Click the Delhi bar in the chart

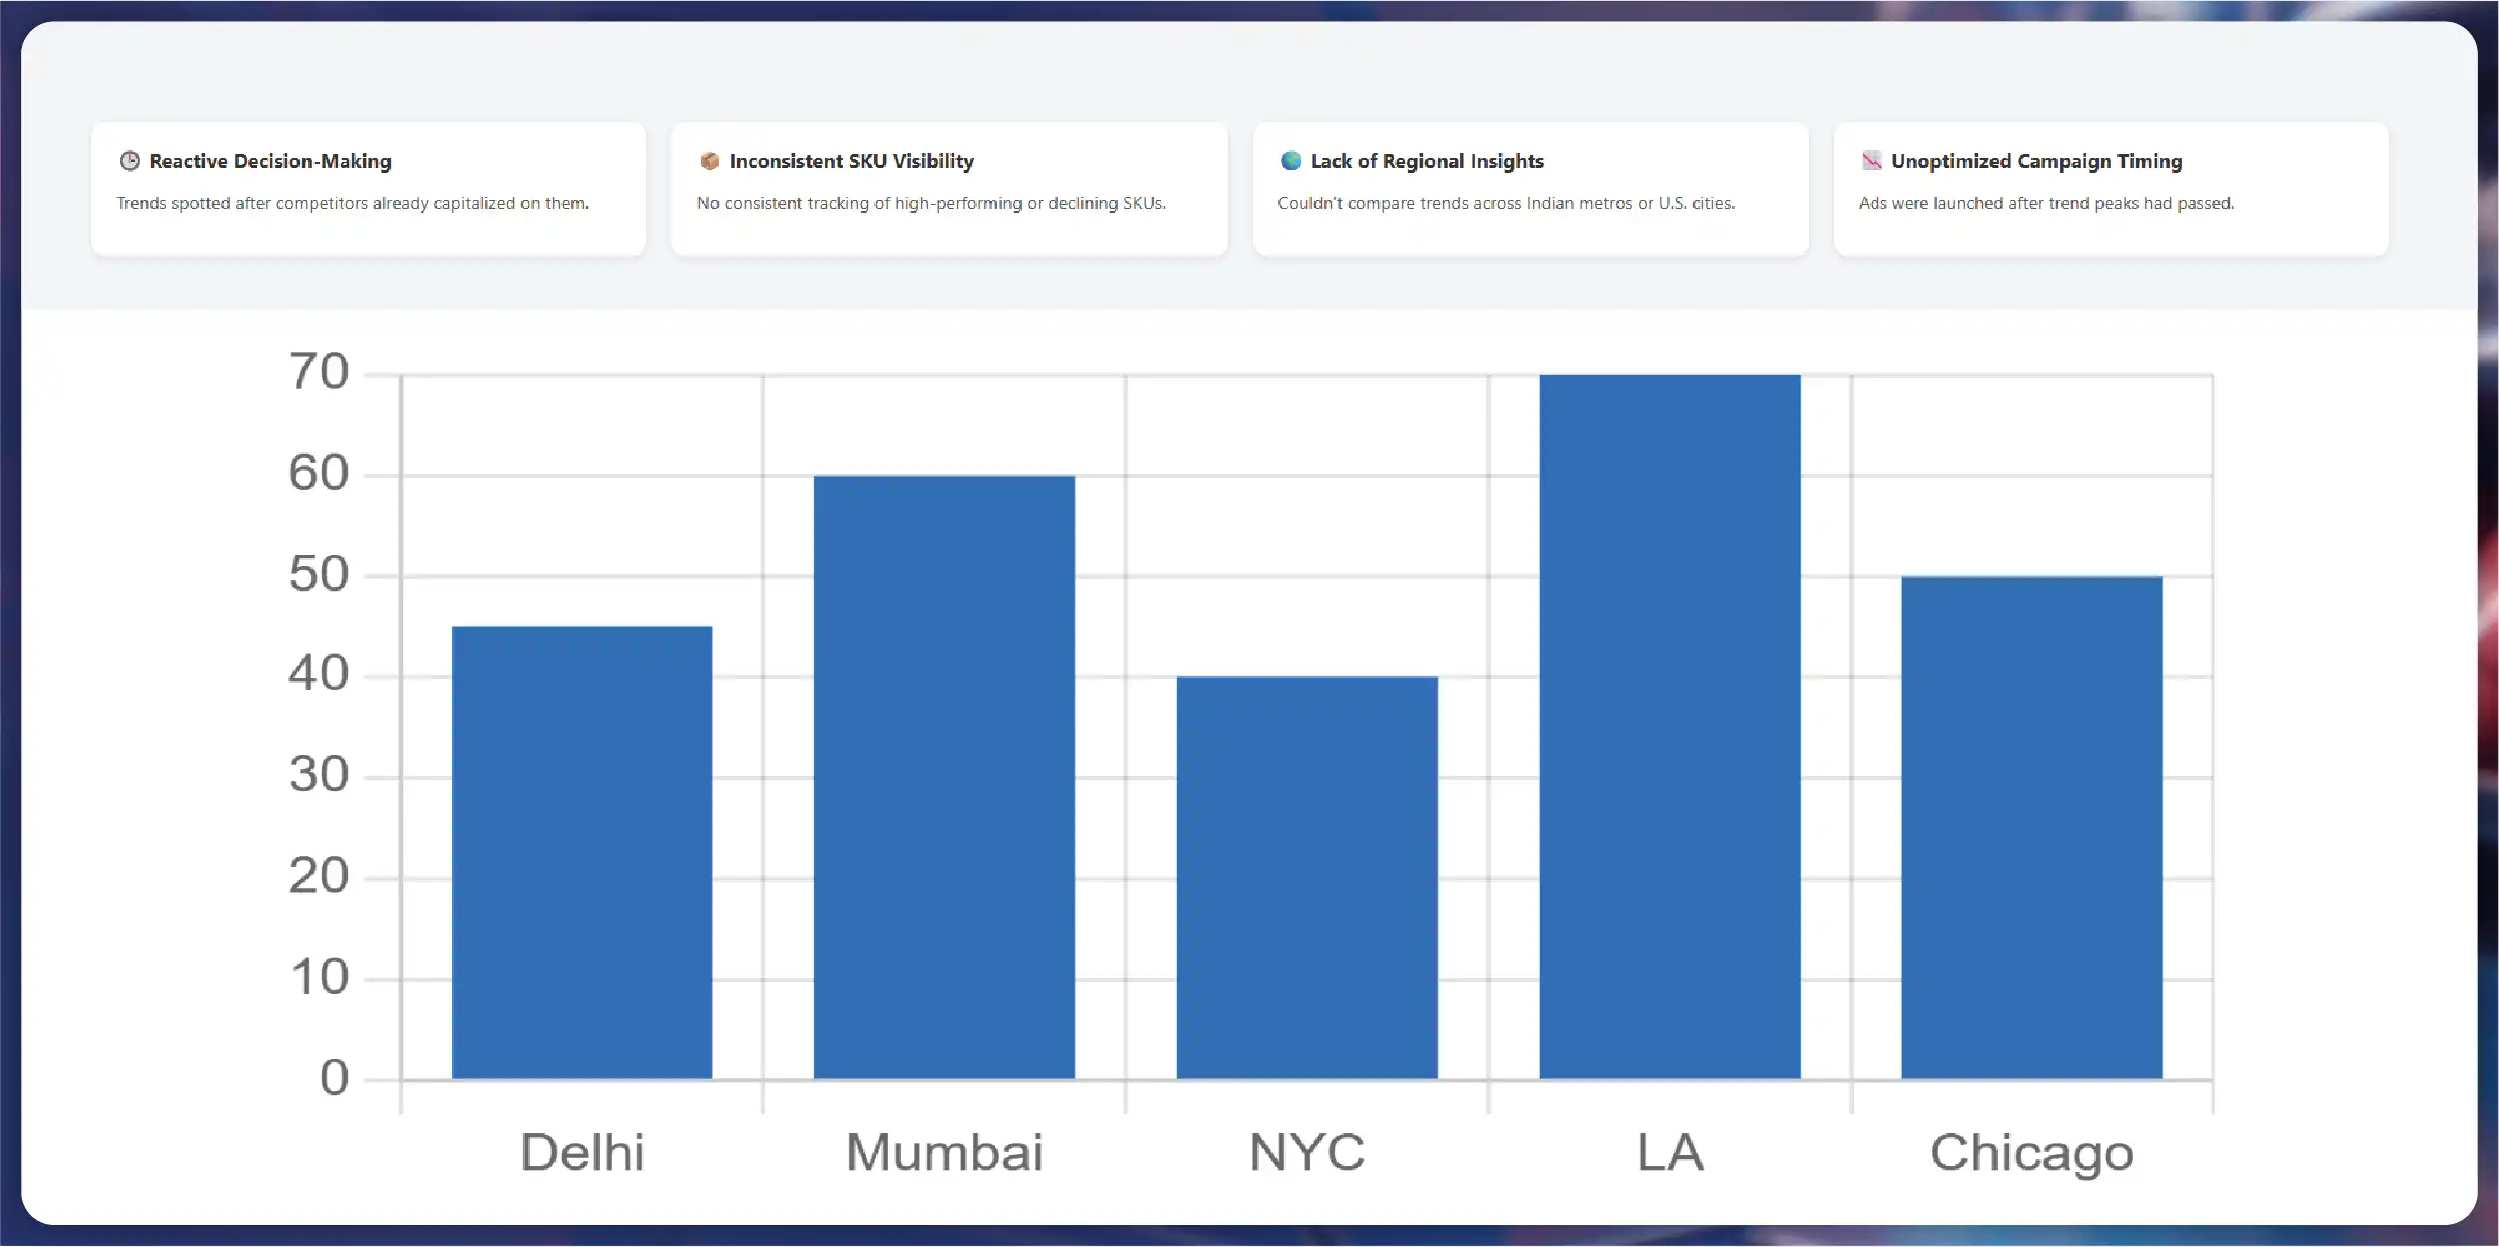[582, 852]
